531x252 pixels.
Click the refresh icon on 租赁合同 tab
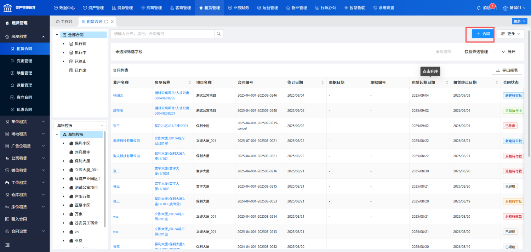[106, 22]
